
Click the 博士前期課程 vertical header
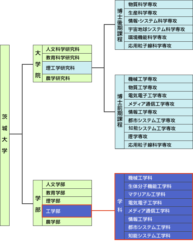tap(119, 112)
